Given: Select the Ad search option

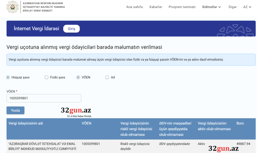Looking at the screenshot, I should point(107,77).
